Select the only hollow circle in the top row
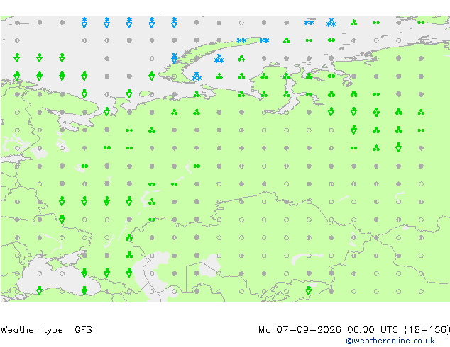This screenshot has width=450, height=347. click(x=241, y=23)
